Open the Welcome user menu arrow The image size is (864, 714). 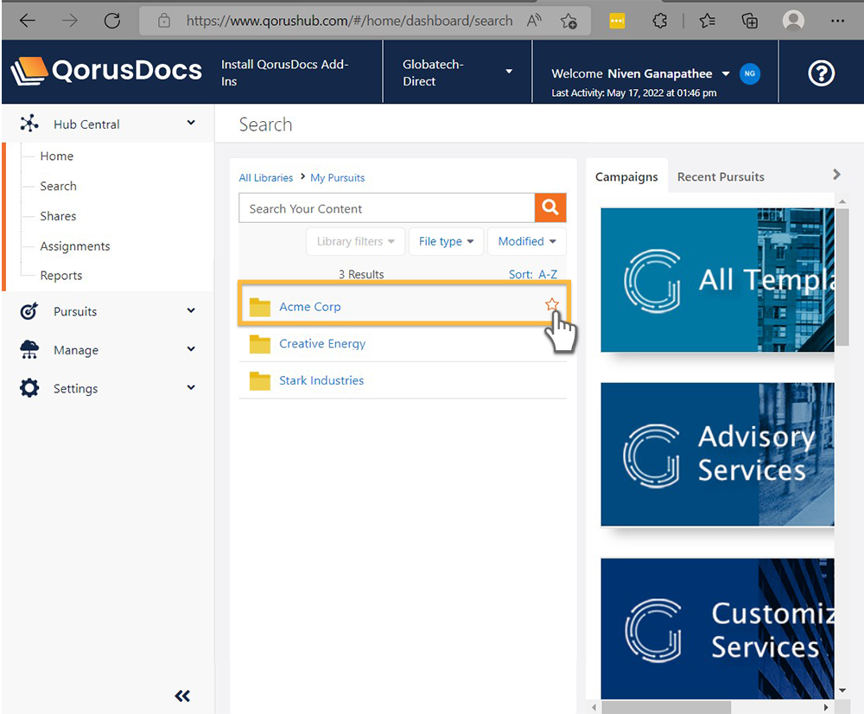726,73
